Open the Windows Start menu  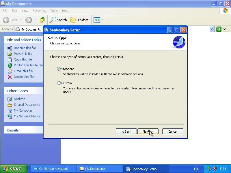point(14,169)
